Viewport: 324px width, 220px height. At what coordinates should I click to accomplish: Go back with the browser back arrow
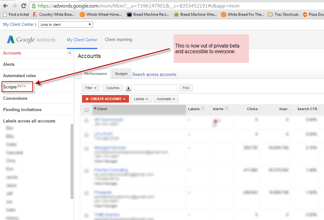pos(6,6)
